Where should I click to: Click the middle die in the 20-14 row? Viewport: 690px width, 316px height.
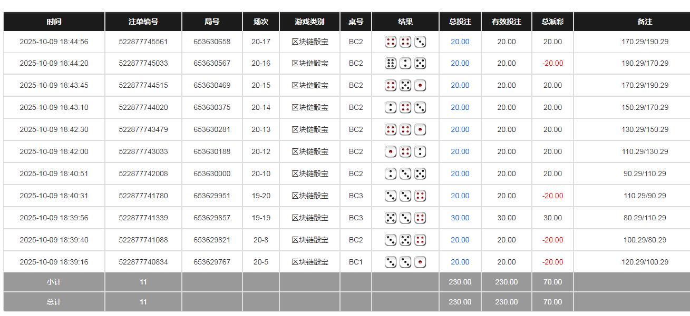point(405,108)
